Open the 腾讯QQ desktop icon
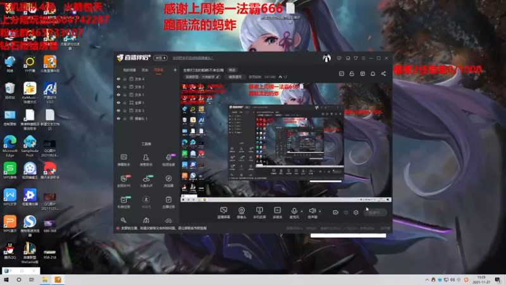 pos(10,251)
